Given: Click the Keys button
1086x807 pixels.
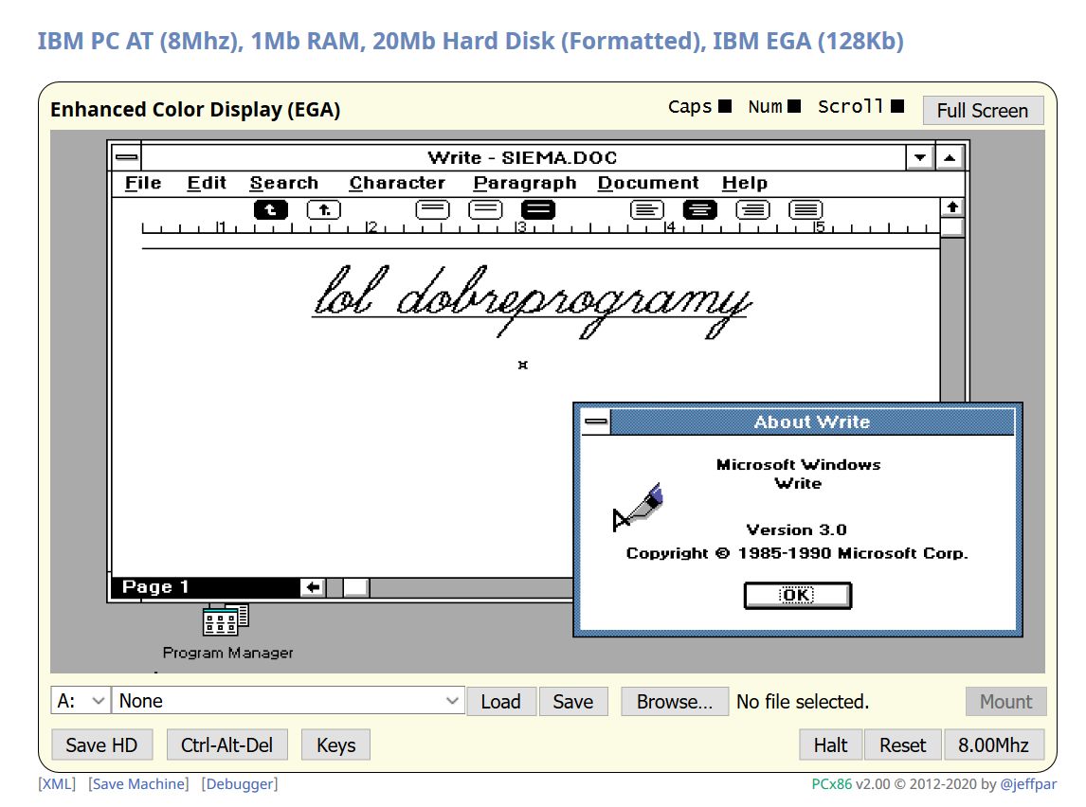Looking at the screenshot, I should (x=335, y=744).
